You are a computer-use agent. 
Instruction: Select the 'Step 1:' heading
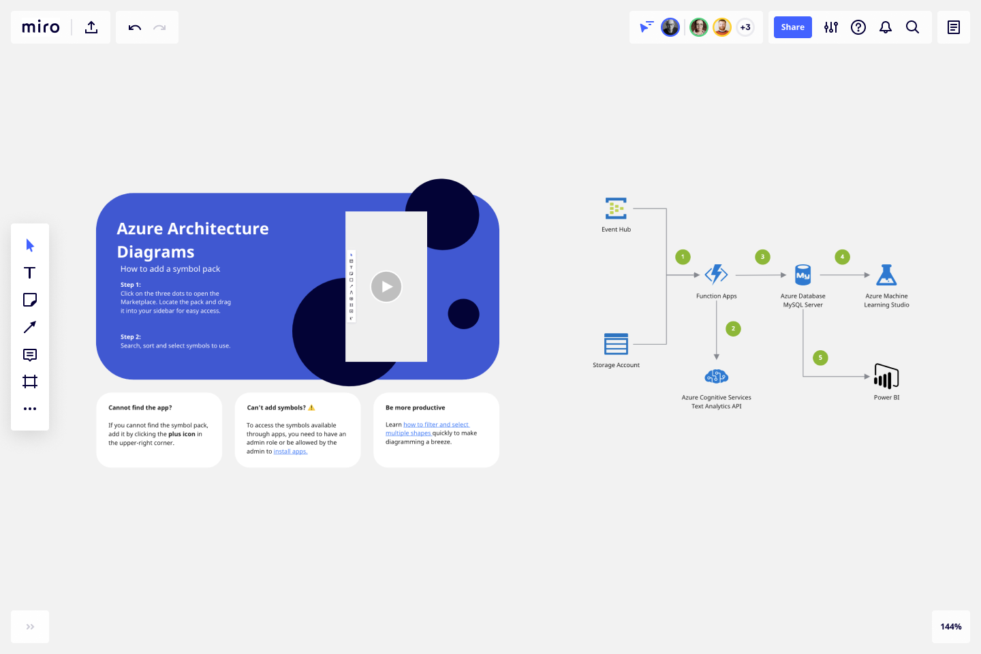point(131,285)
